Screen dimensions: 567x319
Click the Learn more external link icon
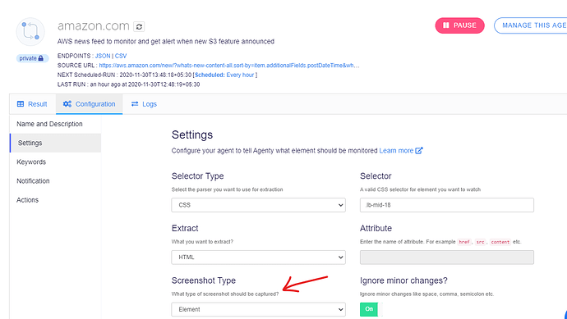coord(419,150)
